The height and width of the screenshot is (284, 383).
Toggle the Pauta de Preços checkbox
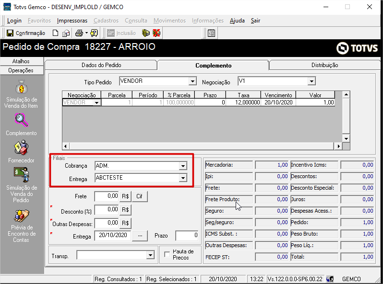pyautogui.click(x=167, y=254)
